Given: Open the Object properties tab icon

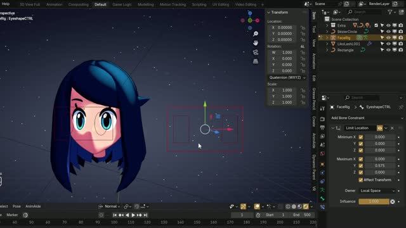Looking at the screenshot, I should (322, 164).
